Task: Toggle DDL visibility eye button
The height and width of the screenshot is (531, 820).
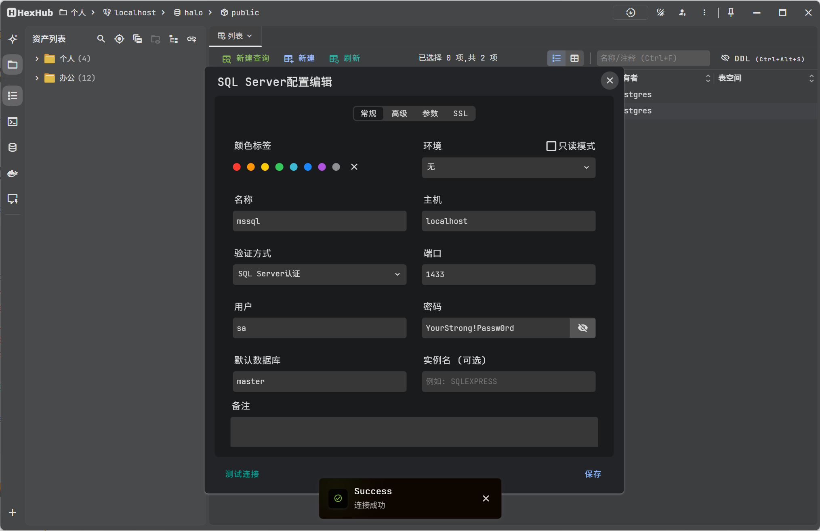Action: tap(763, 58)
